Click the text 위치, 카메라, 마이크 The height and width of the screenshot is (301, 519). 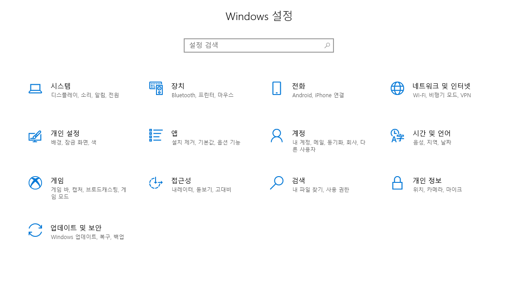tap(437, 190)
